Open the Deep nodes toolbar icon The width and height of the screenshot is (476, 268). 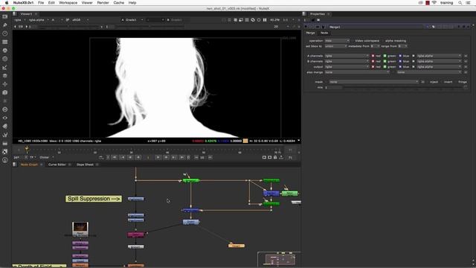[x=5, y=109]
